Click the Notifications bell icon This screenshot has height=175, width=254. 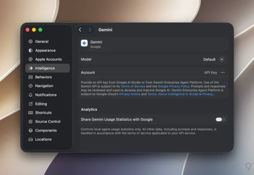pyautogui.click(x=31, y=95)
